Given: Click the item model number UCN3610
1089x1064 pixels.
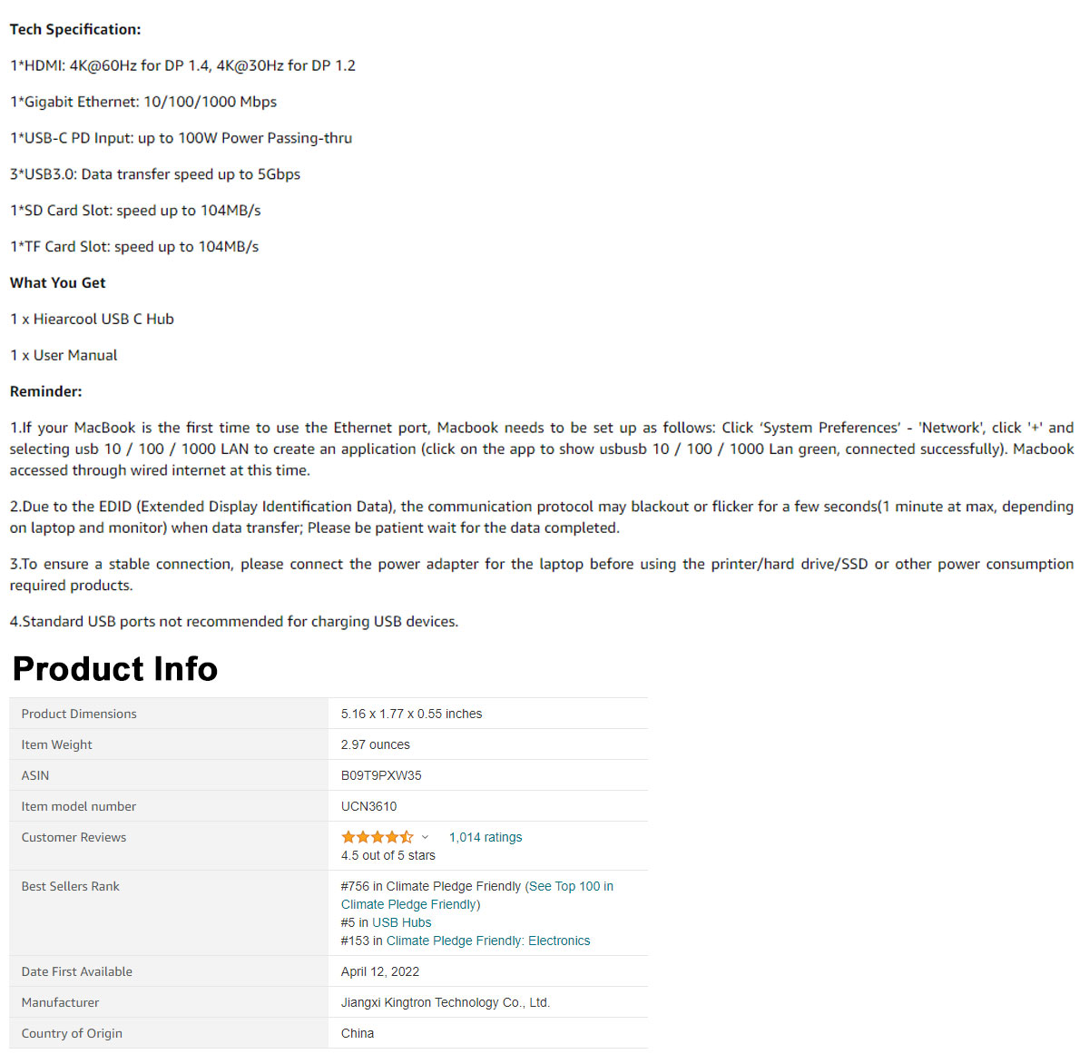Looking at the screenshot, I should [x=368, y=806].
